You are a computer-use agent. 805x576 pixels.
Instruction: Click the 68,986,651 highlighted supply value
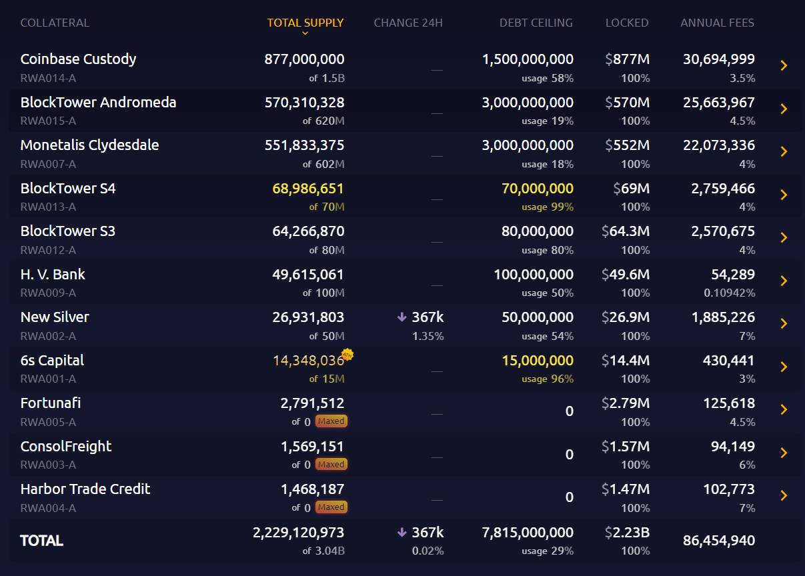click(x=308, y=189)
